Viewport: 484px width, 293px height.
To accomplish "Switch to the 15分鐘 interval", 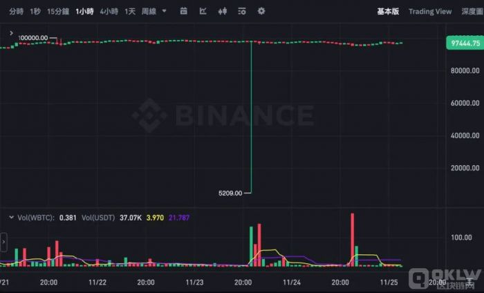I will 58,11.
